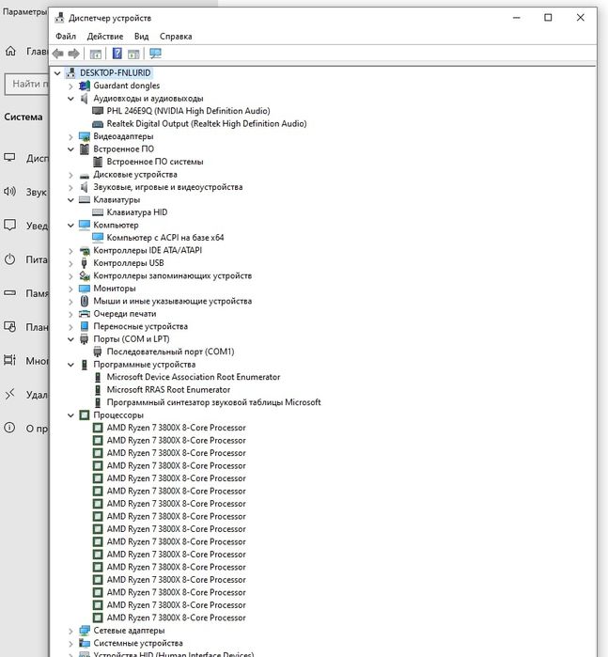
Task: Select Компьютер с ACPI на базе x64
Action: tap(165, 238)
